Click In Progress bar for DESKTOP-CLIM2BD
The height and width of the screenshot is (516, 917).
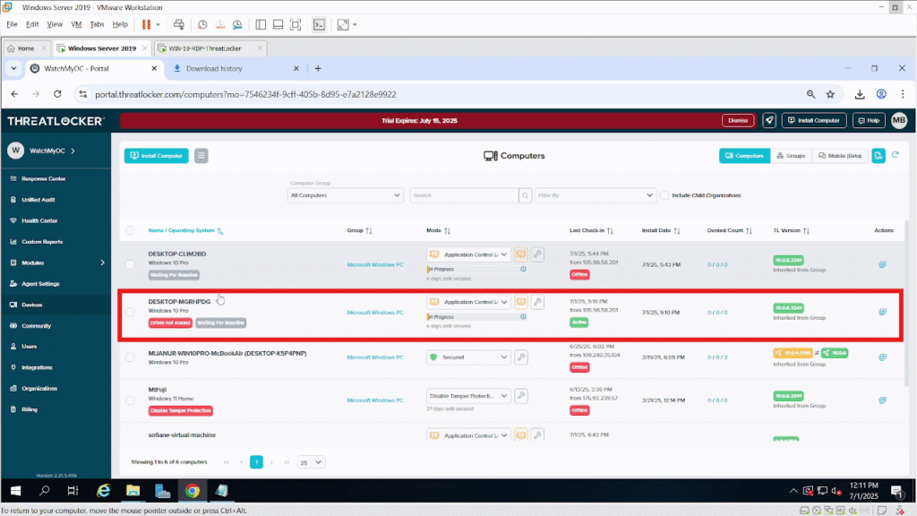pos(473,269)
